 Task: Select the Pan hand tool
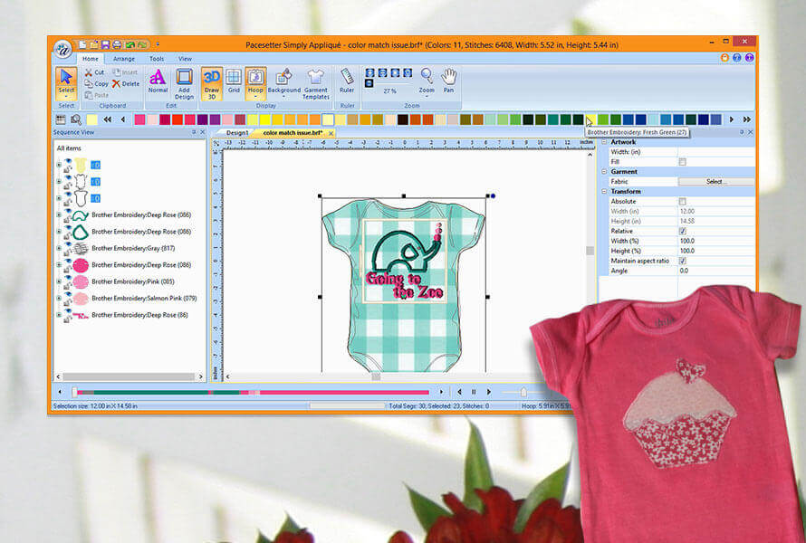[449, 81]
